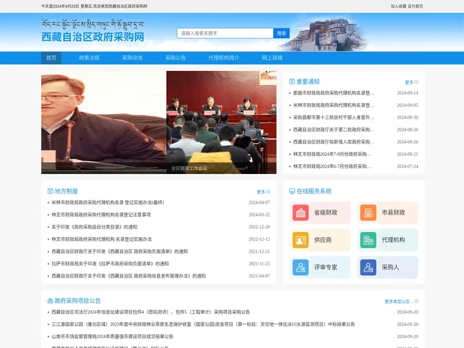Open 米林市财政局政府采购代理机构名录 登记实施办法(最终)
Screen dimensions: 464x348
(108, 202)
